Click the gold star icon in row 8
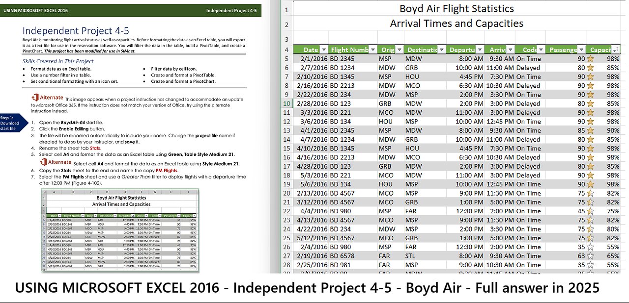629x303 pixels. pos(590,86)
